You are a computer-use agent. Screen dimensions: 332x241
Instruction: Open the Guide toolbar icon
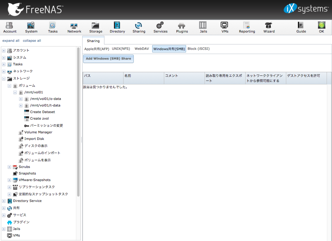pos(301,28)
